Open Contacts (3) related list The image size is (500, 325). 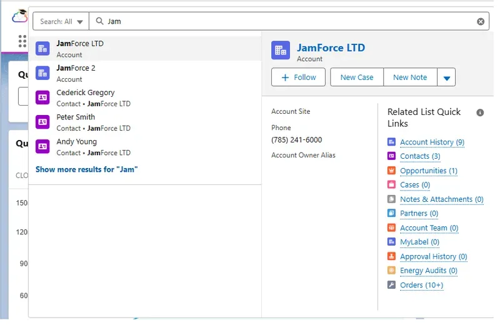[x=420, y=156]
